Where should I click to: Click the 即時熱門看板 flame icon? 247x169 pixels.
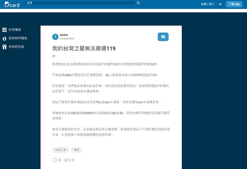4,38
